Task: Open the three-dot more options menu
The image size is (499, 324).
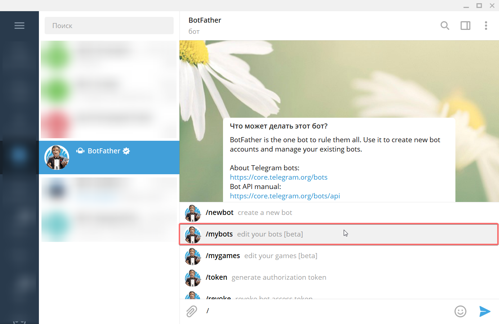Action: pyautogui.click(x=486, y=26)
